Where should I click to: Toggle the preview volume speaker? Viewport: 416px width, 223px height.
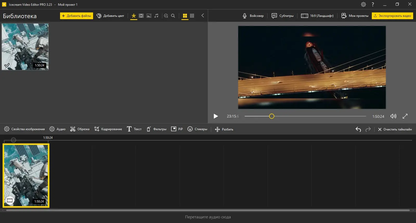[393, 116]
